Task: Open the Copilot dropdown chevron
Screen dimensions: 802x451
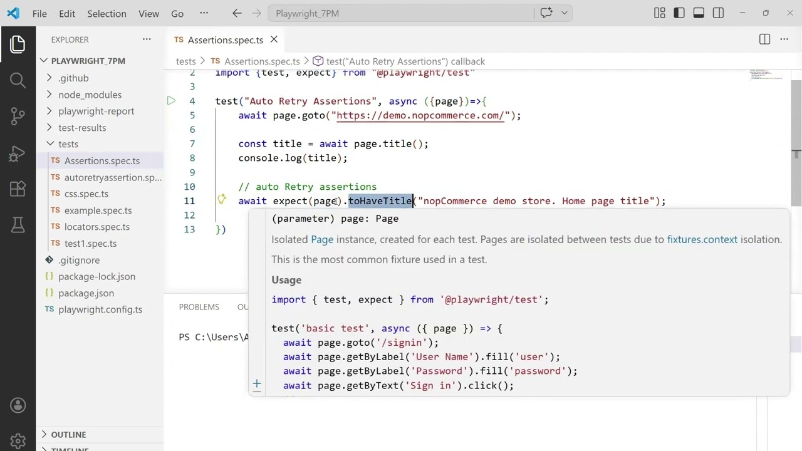Action: (x=564, y=13)
